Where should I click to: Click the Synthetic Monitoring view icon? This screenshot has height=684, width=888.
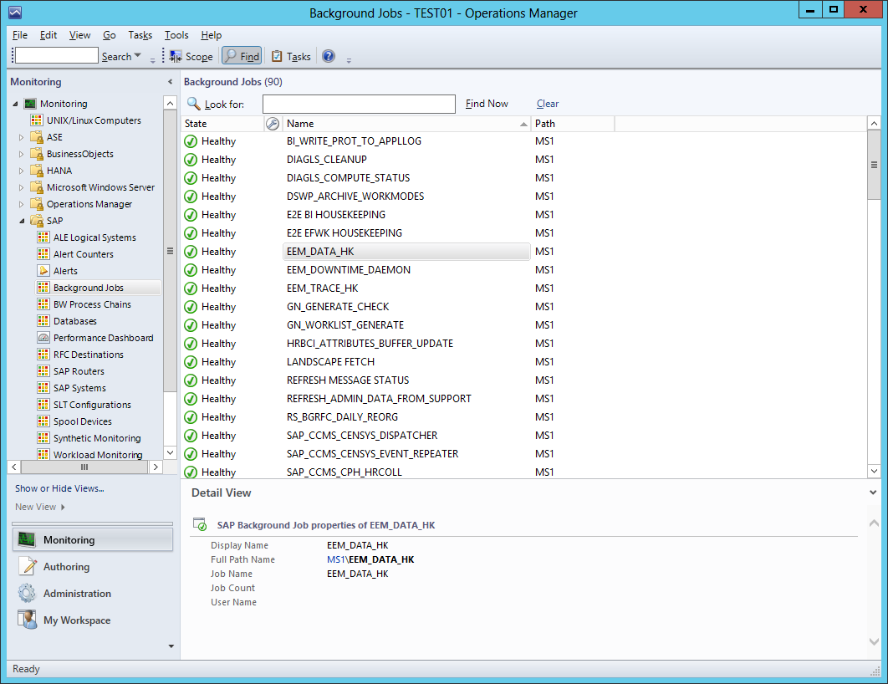click(43, 437)
